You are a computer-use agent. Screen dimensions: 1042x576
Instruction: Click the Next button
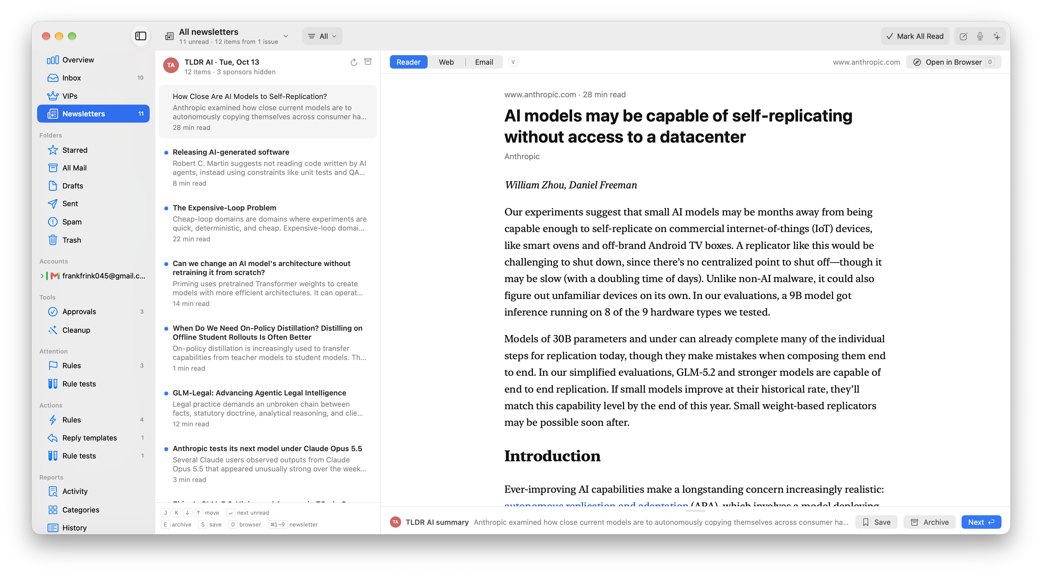pyautogui.click(x=981, y=522)
